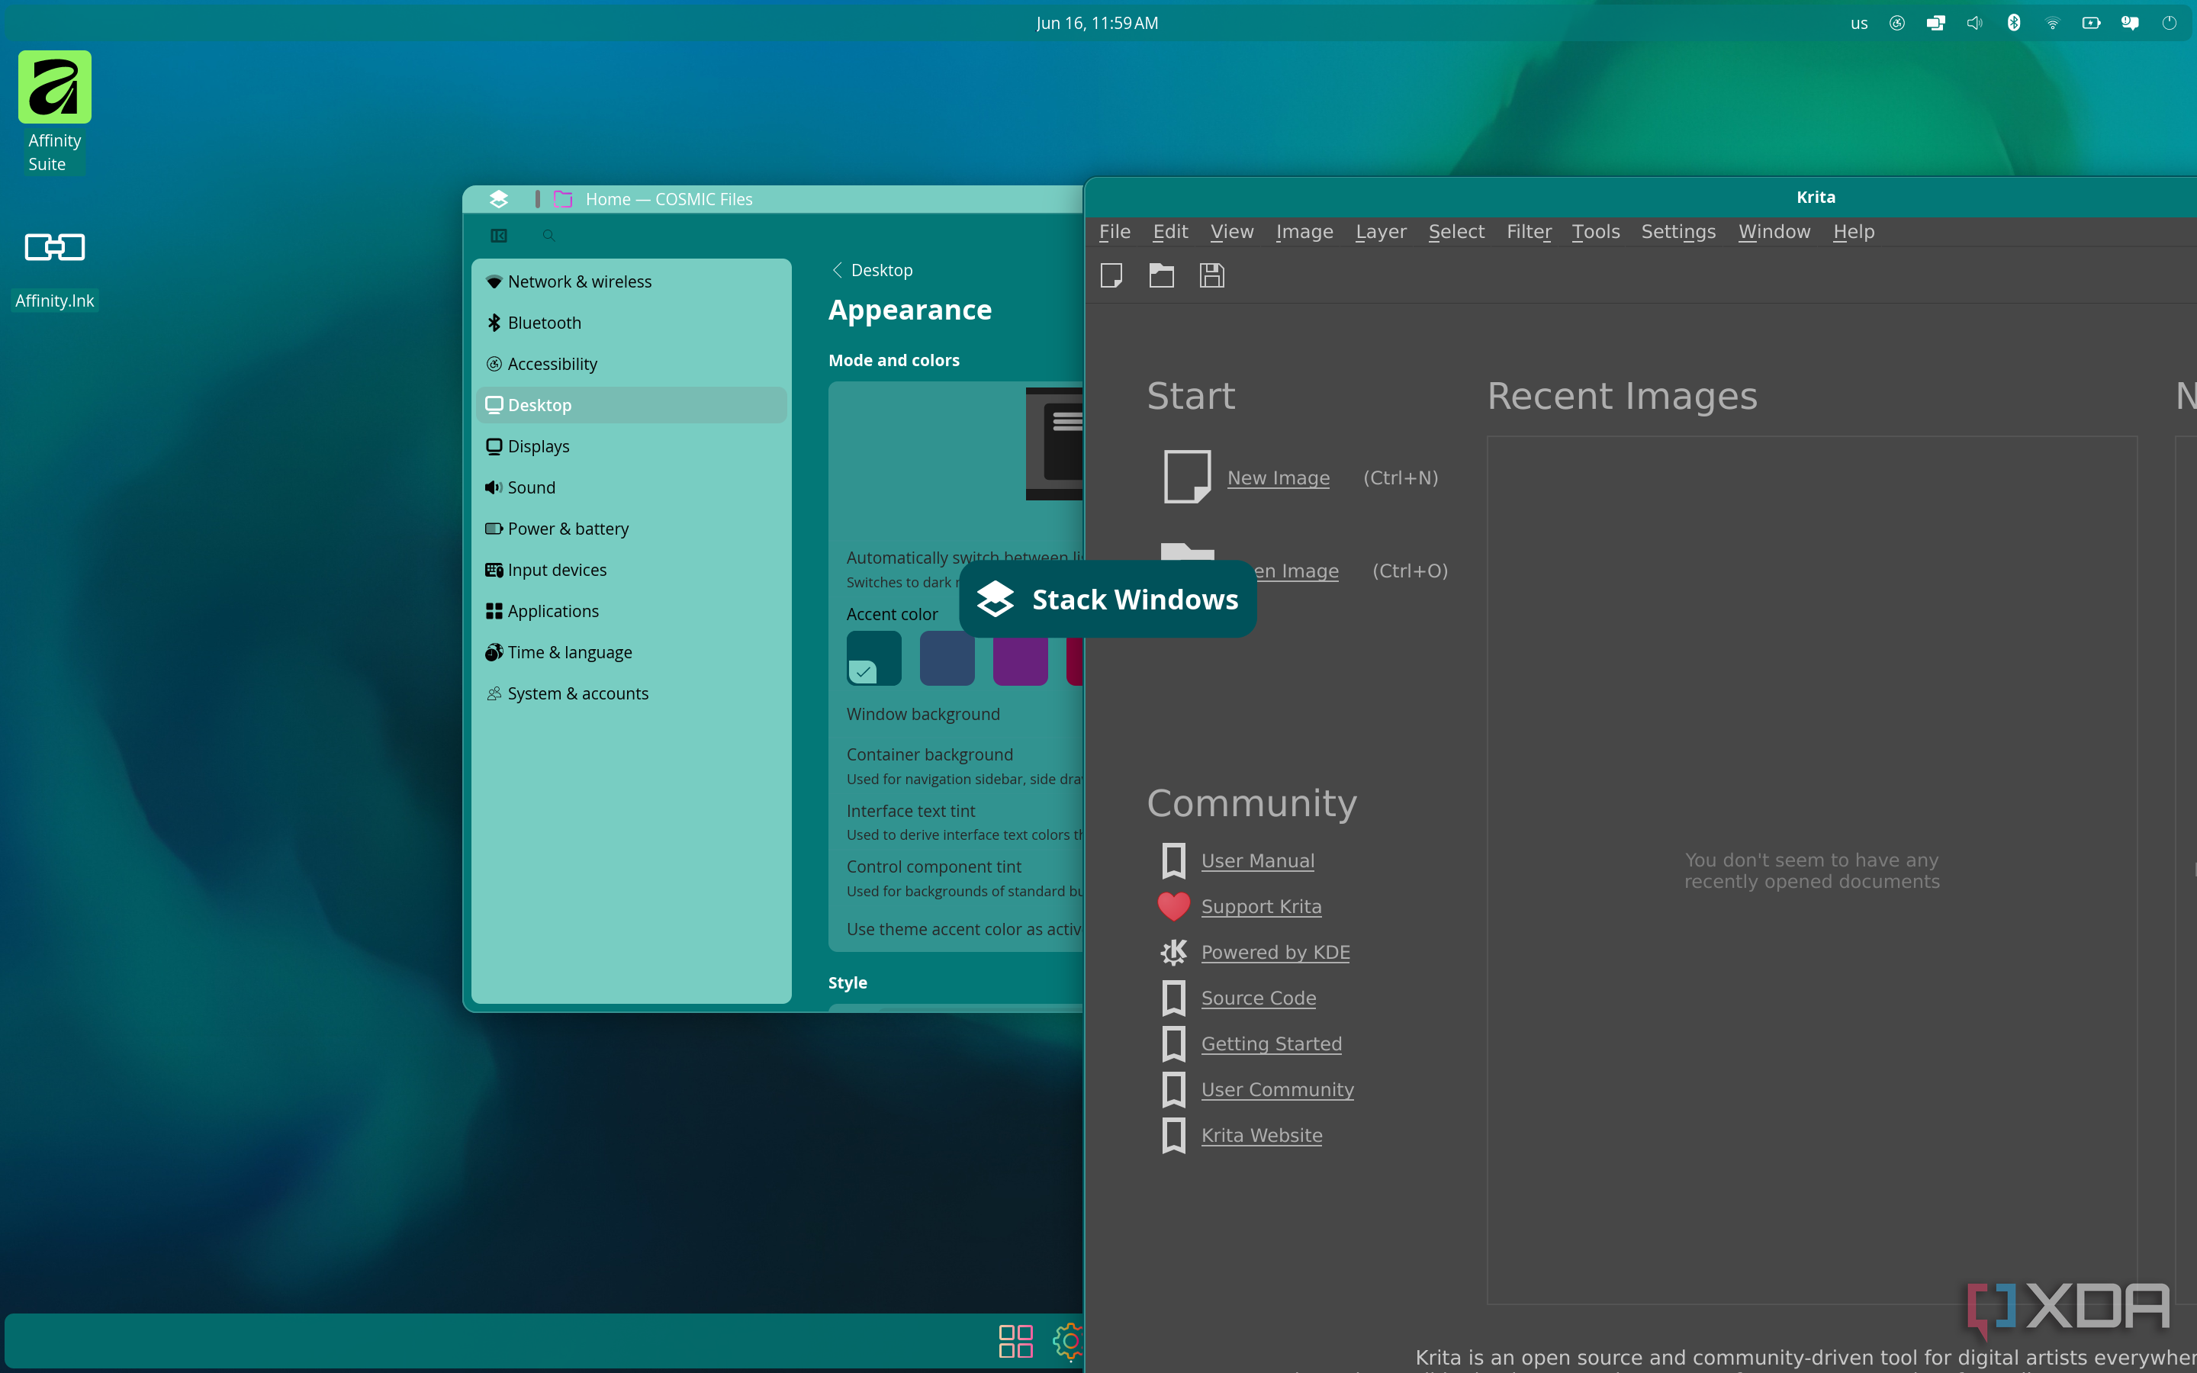
Task: Select the purple accent color swatch
Action: [1021, 658]
